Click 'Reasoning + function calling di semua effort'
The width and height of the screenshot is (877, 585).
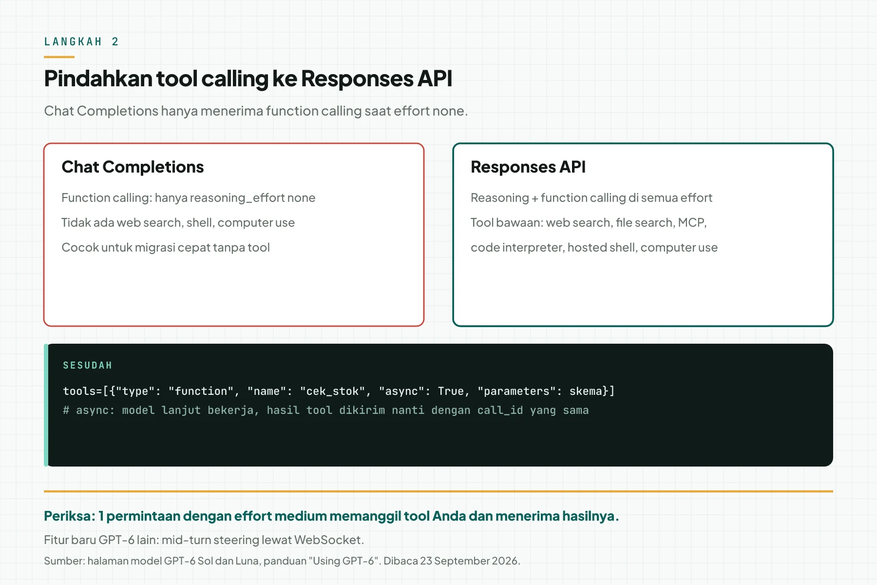tap(591, 197)
